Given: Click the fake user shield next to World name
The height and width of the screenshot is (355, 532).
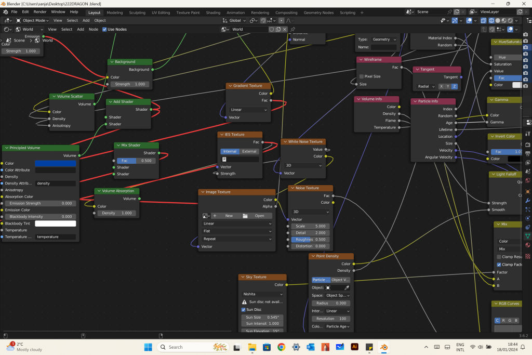Looking at the screenshot, I should point(271,29).
